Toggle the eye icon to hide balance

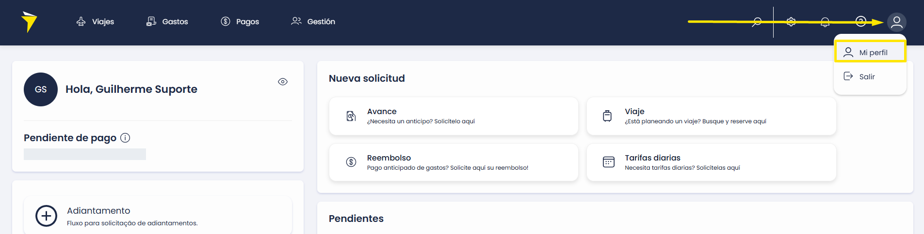(x=283, y=82)
